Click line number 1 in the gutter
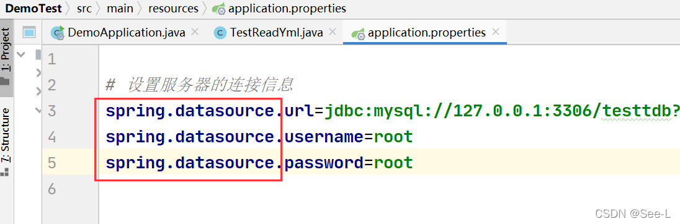 (x=52, y=59)
